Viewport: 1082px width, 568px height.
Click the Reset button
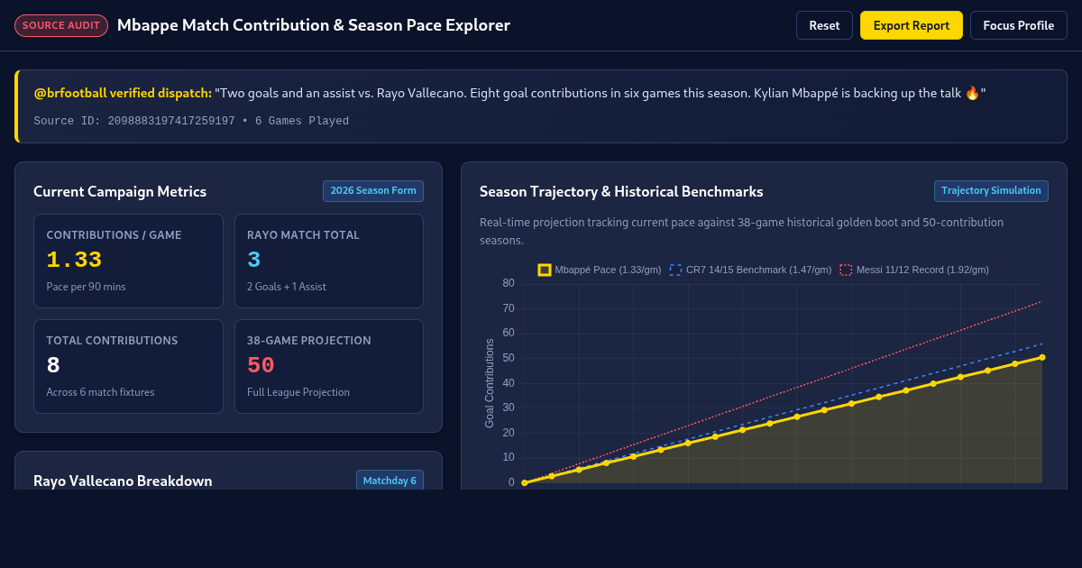click(x=824, y=25)
